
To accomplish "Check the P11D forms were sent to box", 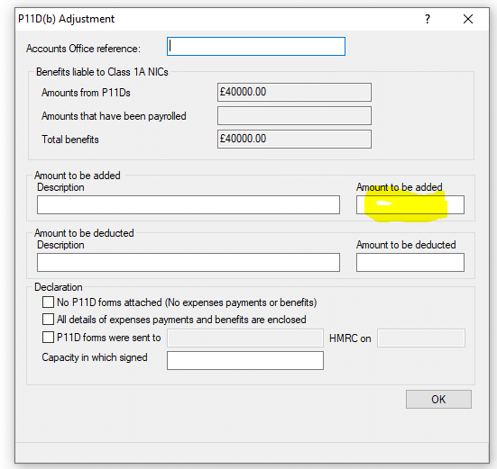I will 48,338.
